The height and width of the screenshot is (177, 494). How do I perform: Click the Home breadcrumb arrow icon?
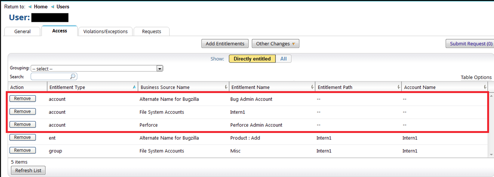(30, 7)
